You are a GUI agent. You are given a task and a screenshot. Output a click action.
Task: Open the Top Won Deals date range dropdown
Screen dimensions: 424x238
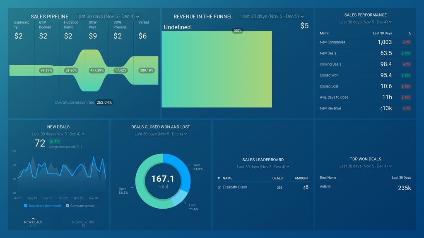click(366, 166)
